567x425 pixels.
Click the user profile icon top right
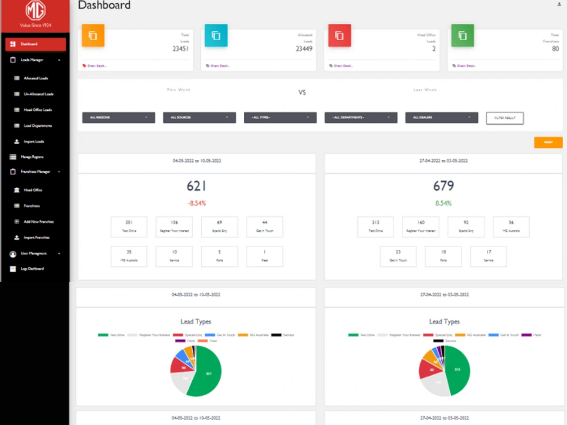[x=558, y=5]
